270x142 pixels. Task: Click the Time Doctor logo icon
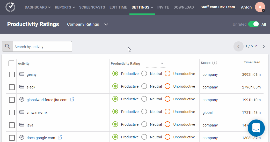(10, 7)
